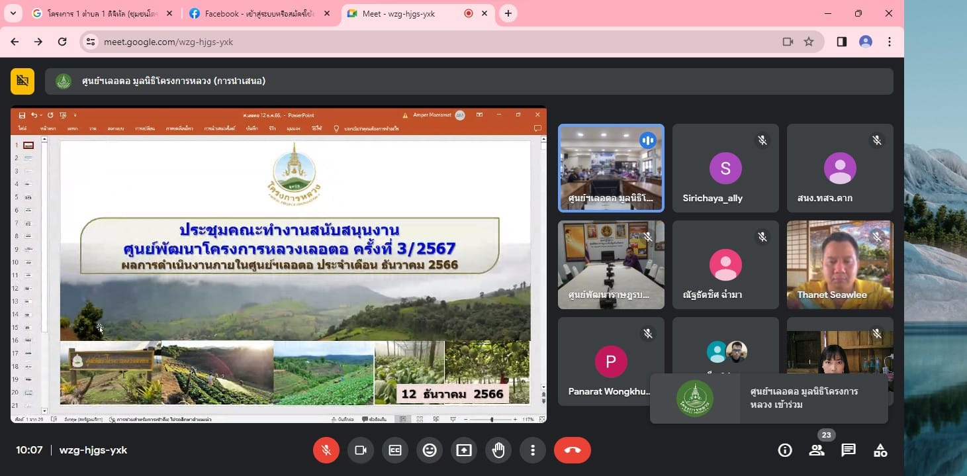This screenshot has width=967, height=476.
Task: Open the activities shapes icon
Action: (x=880, y=450)
